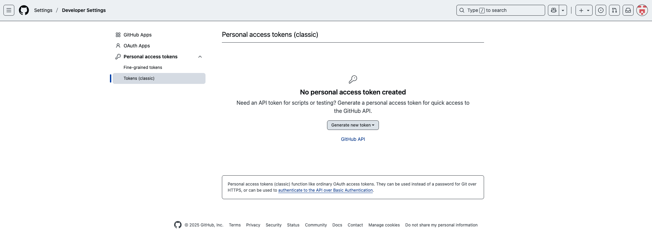
Task: Click the key icon above the empty state
Action: tap(353, 79)
